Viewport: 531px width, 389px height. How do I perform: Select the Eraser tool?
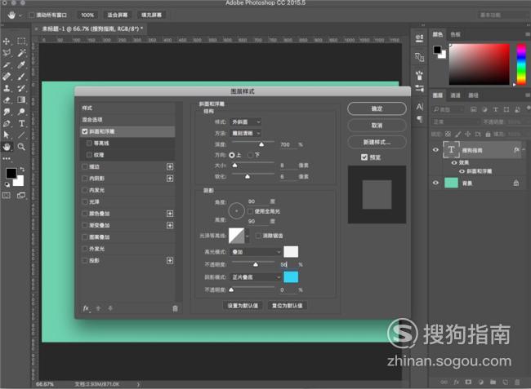tap(7, 100)
